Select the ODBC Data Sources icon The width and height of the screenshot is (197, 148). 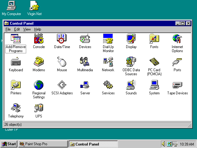pos(131,62)
